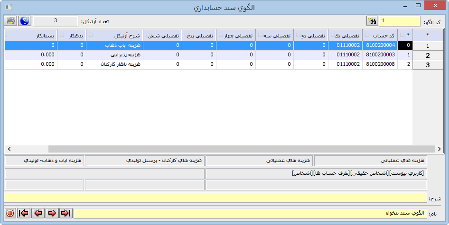This screenshot has width=449, height=225.
Task: Click the نام field with الگوي سند تنخواه
Action: click(250, 214)
